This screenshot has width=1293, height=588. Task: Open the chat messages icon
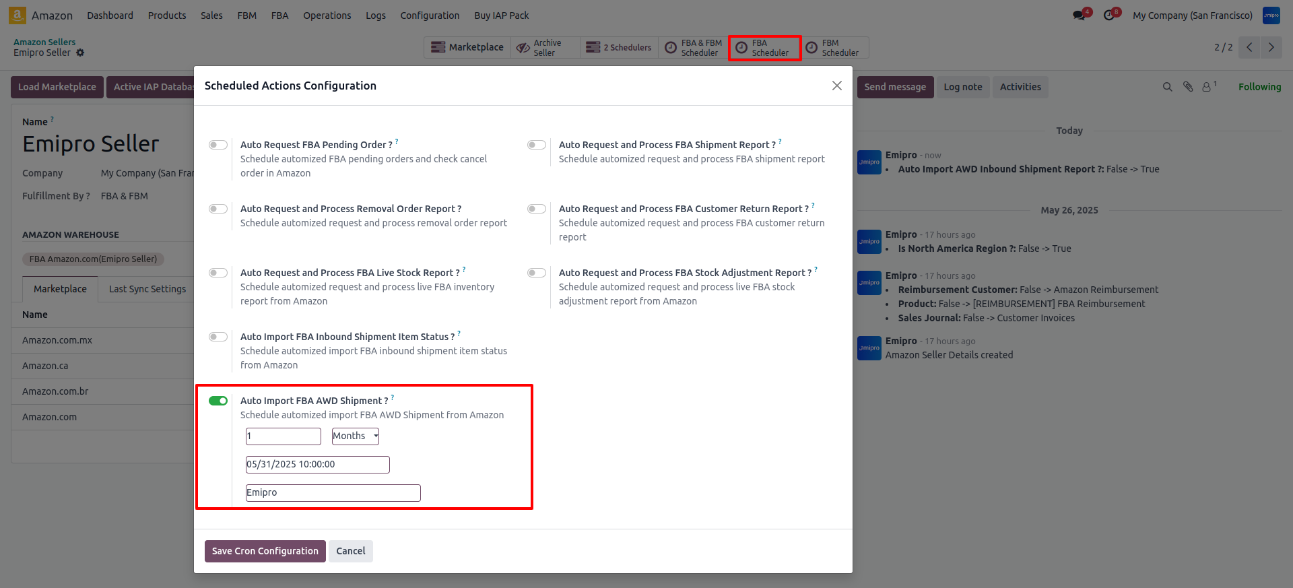[1080, 15]
